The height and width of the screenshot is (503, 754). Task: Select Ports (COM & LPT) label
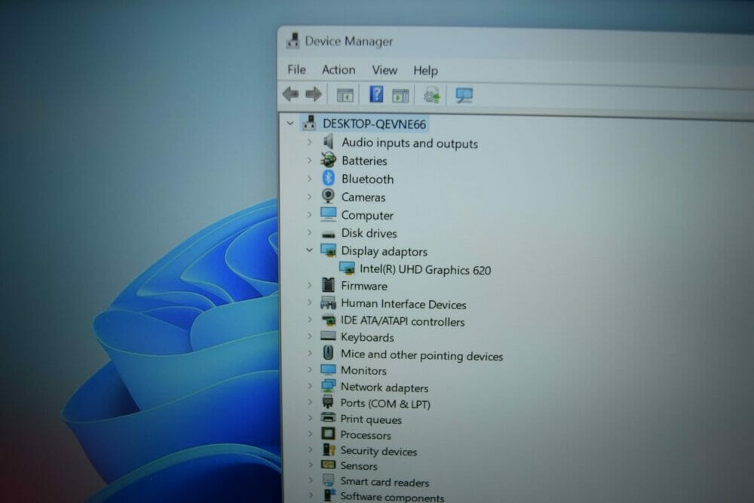(x=385, y=403)
